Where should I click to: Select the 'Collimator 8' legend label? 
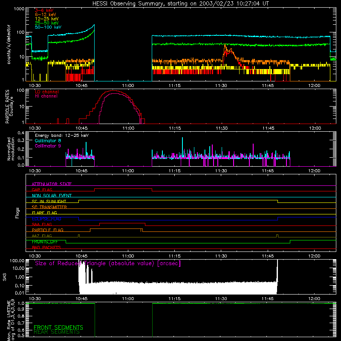click(x=48, y=141)
